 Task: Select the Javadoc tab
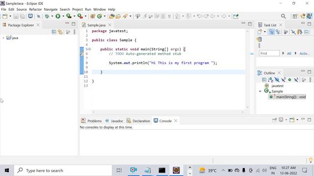pos(114,121)
